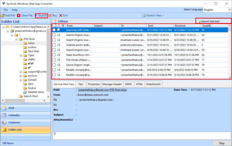Click envelope icon of The Hindu ePaper email
The width and height of the screenshot is (232, 146).
click(x=59, y=60)
